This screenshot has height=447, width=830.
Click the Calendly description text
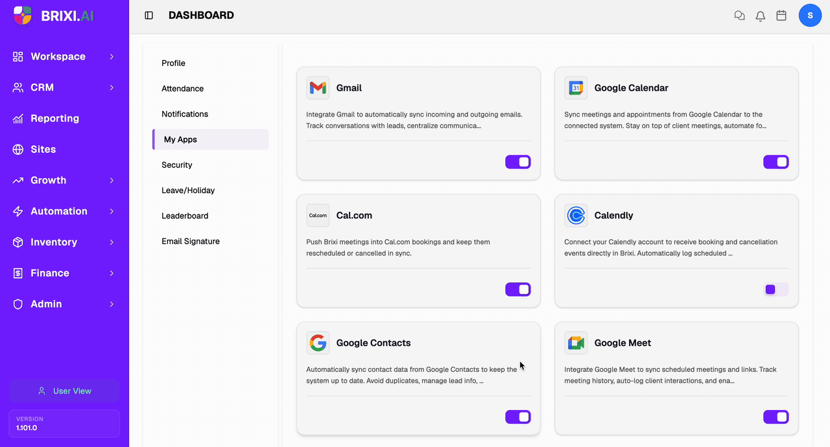671,247
